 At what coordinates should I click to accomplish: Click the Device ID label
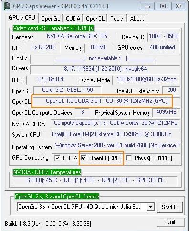point(133,37)
